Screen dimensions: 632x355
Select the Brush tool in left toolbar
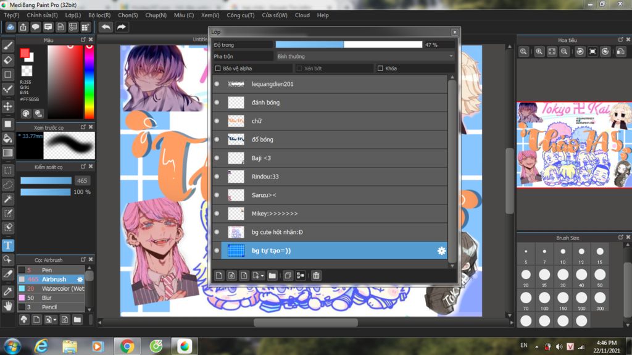pyautogui.click(x=7, y=46)
